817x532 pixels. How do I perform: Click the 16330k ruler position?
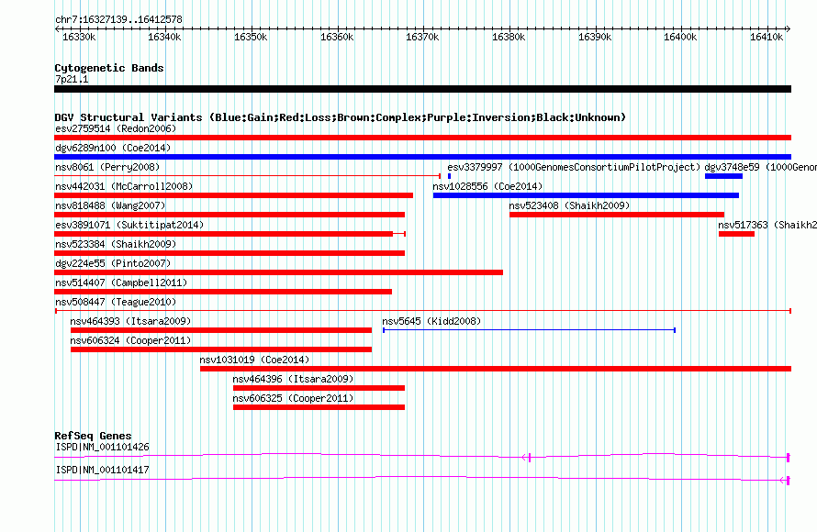tap(79, 37)
